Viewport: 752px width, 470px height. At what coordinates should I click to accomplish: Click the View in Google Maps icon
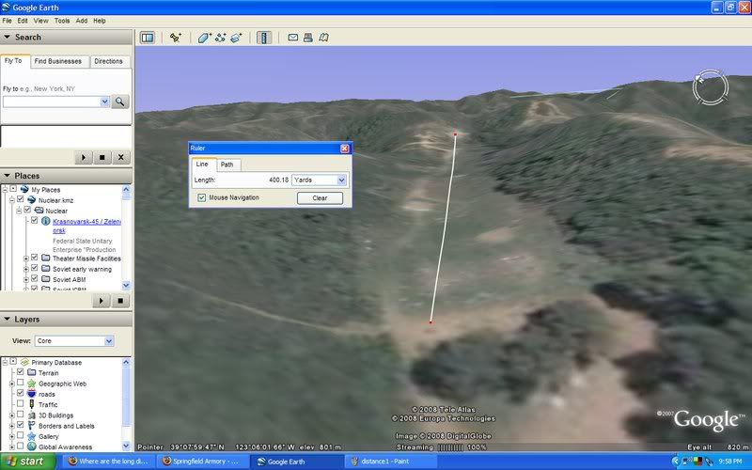coord(324,38)
